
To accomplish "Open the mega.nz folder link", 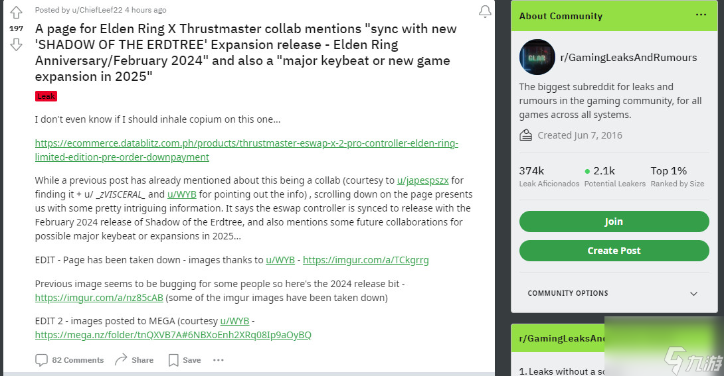I will pyautogui.click(x=173, y=335).
